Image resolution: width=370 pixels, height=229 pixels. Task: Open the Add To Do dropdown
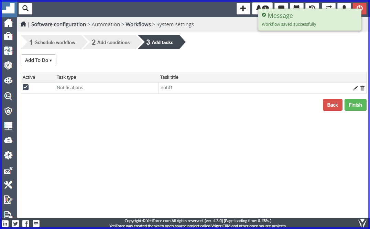38,60
